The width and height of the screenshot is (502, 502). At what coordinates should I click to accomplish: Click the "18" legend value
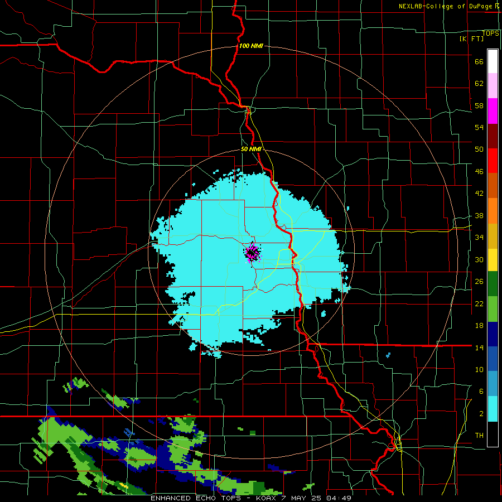point(479,326)
